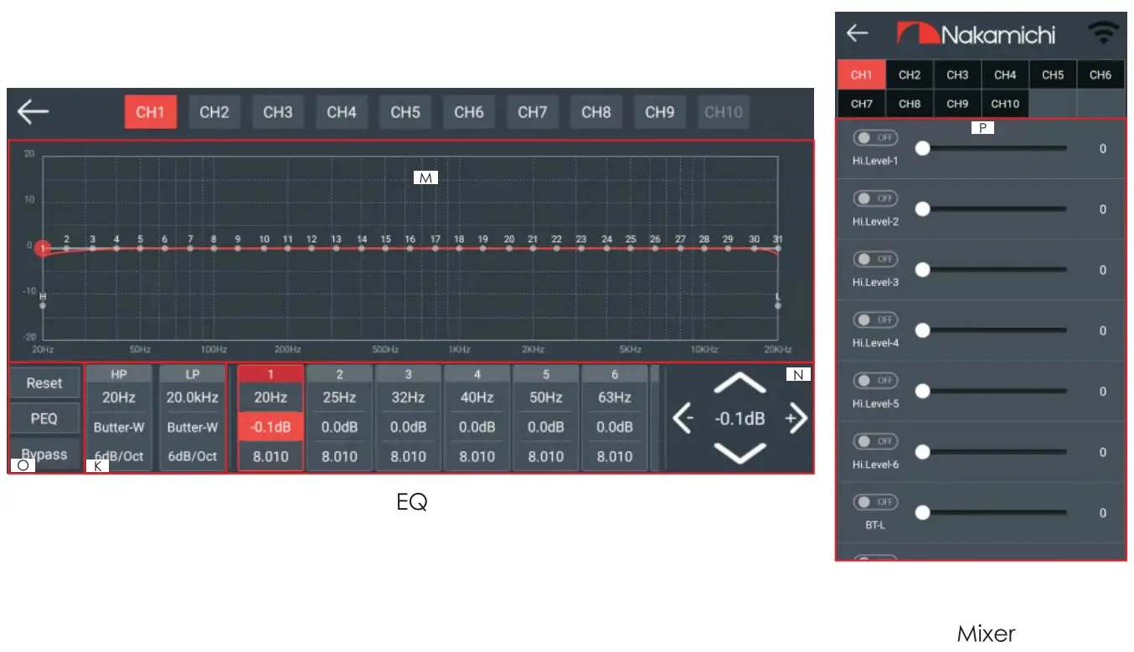
Task: Select EQ band 2 column at 25Hz
Action: (x=338, y=398)
